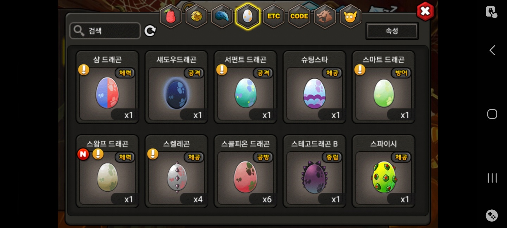Close the inventory with red X
The width and height of the screenshot is (507, 228).
[425, 11]
